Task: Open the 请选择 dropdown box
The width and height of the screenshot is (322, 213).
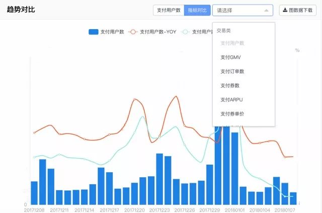Action: click(x=243, y=10)
